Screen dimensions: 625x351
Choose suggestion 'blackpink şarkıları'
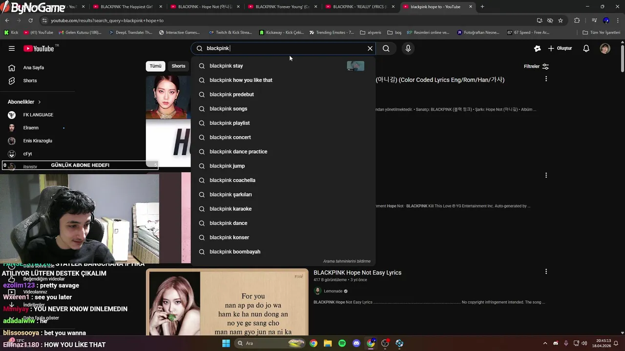coord(284,195)
